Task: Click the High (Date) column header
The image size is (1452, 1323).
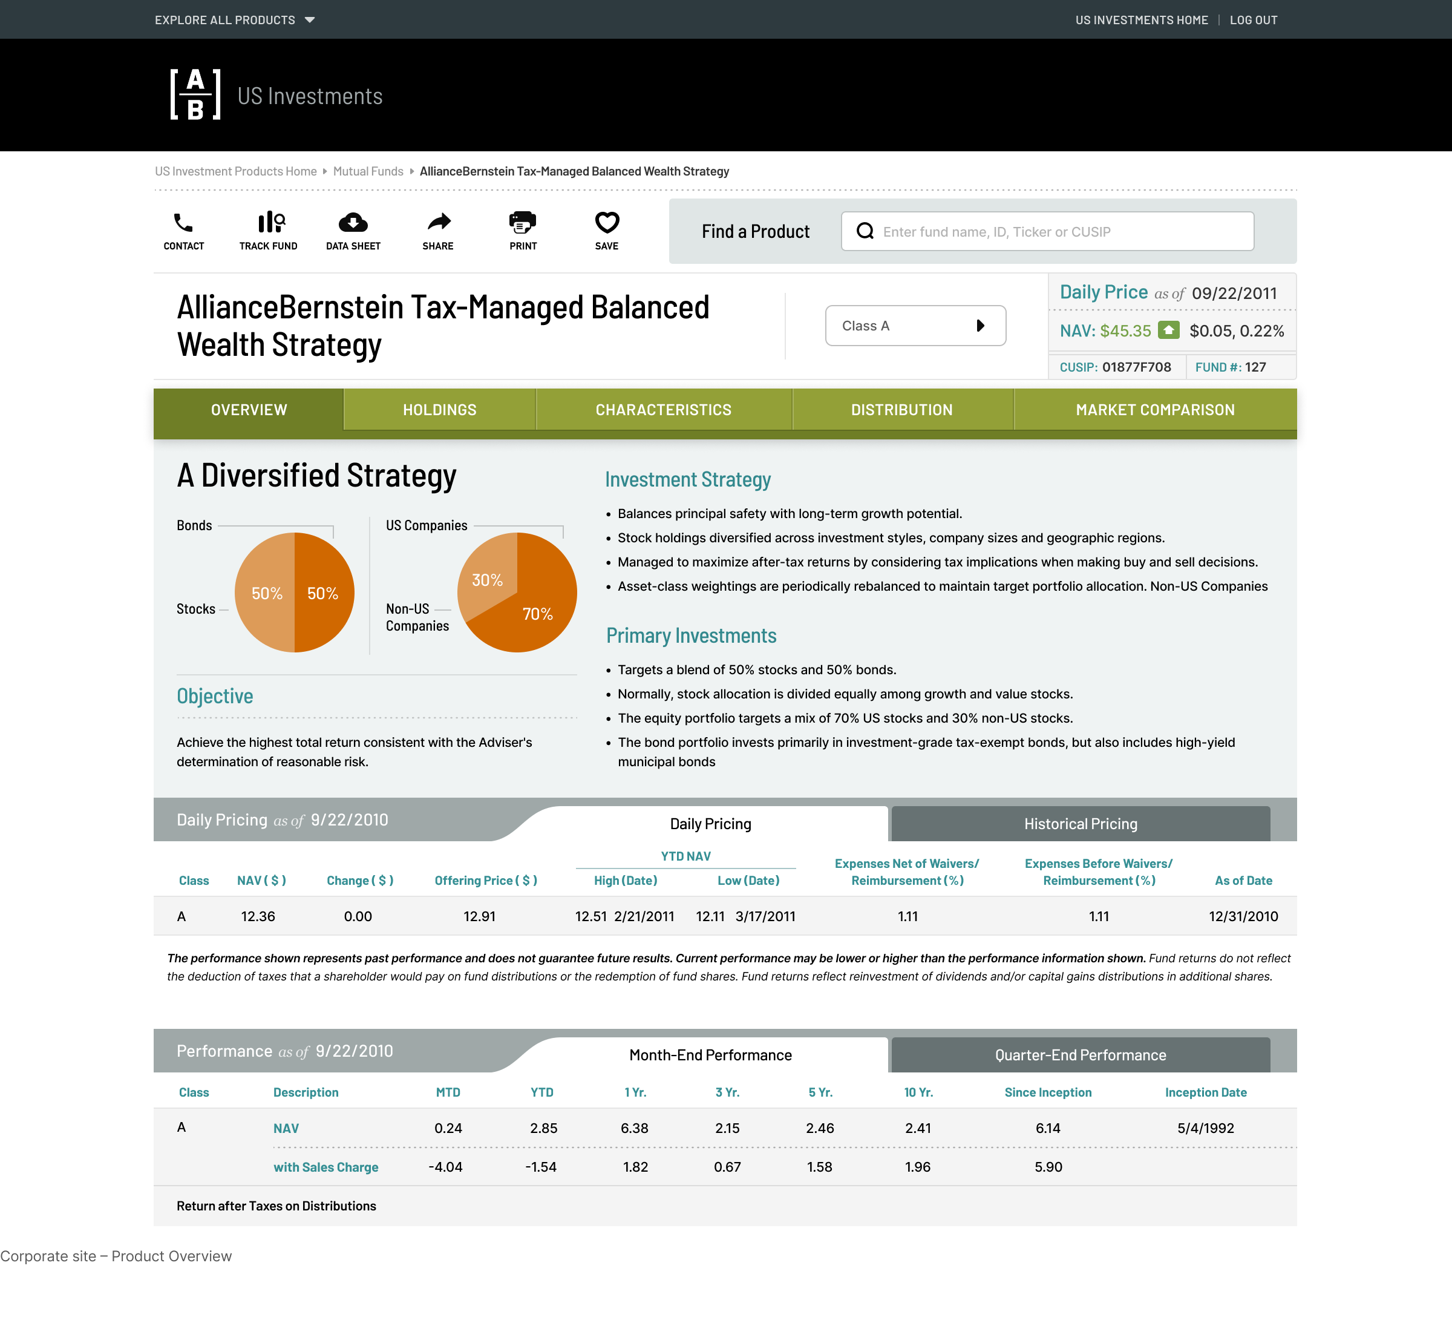Action: (625, 881)
